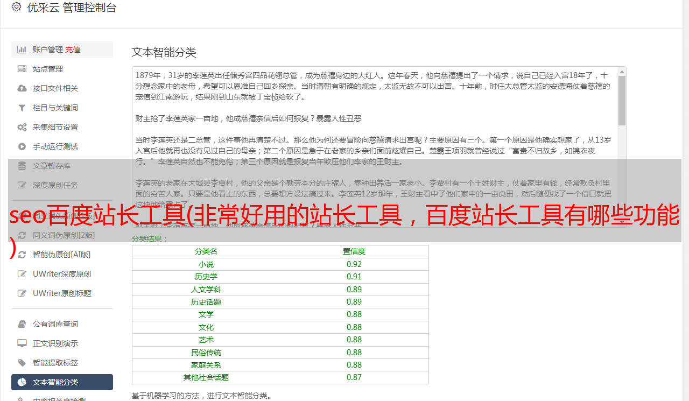Select the 家庭关系 category cell
Image resolution: width=689 pixels, height=401 pixels.
pos(206,365)
